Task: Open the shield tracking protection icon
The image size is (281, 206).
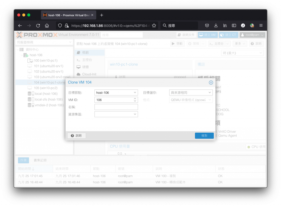Action: coord(60,25)
